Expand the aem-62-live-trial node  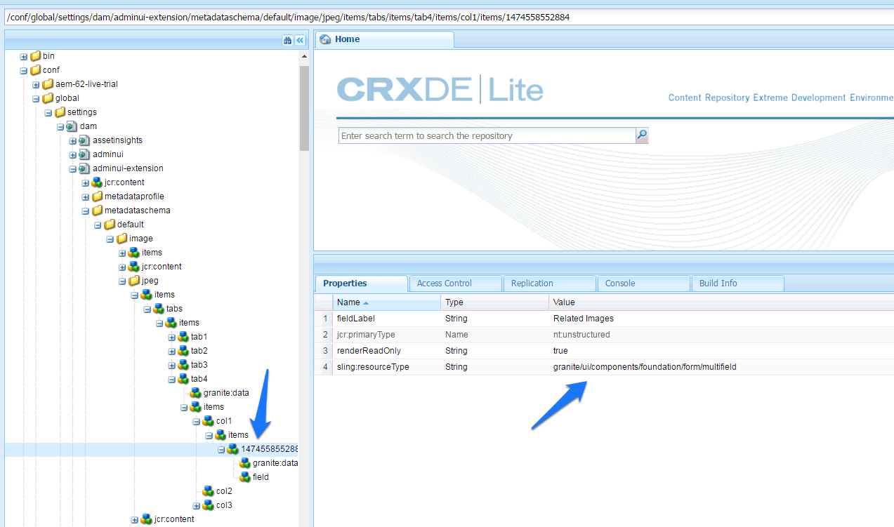coord(36,84)
